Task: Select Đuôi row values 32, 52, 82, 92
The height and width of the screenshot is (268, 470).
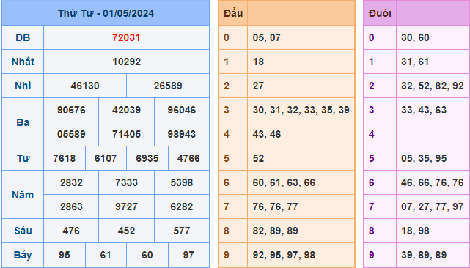Action: click(x=433, y=86)
